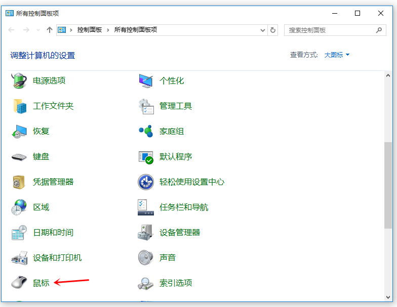Screen dimensions: 397x307
Task: Click the 区域 globe icon
Action: click(x=19, y=207)
